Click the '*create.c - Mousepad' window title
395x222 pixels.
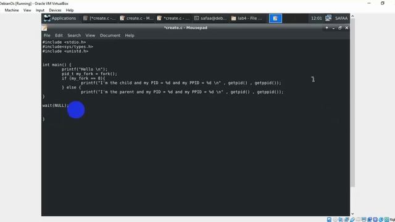186,28
